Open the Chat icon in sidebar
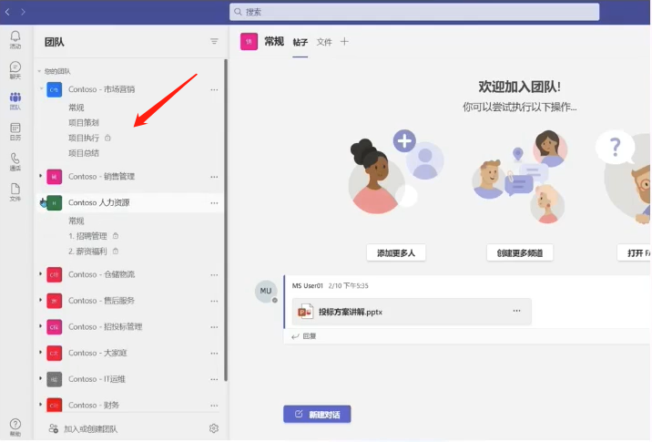This screenshot has width=652, height=442. 15,70
